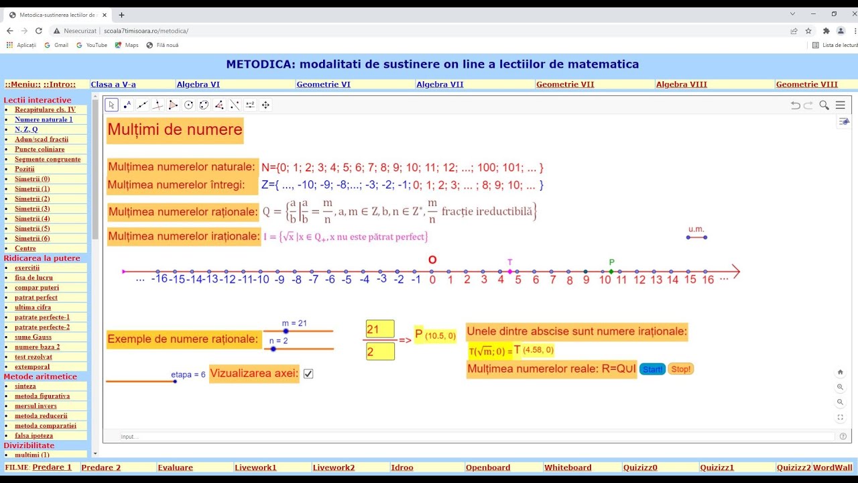This screenshot has height=483, width=858.
Task: Open the graphics style bar icon
Action: (844, 121)
